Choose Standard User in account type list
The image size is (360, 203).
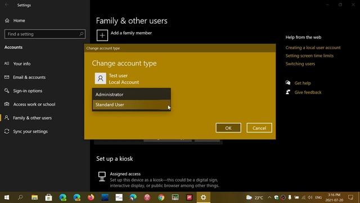pyautogui.click(x=131, y=105)
